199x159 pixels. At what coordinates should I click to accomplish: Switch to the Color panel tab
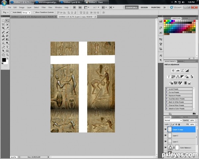(167, 19)
